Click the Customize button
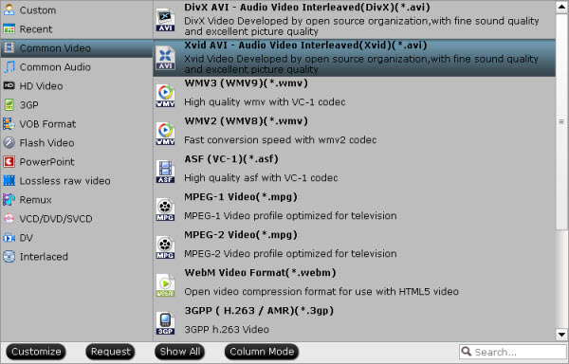 36,352
